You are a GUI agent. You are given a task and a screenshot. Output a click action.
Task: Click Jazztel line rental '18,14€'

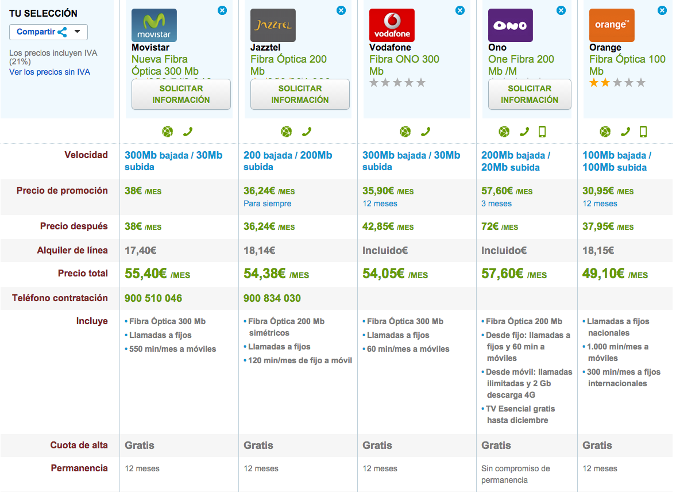click(259, 251)
